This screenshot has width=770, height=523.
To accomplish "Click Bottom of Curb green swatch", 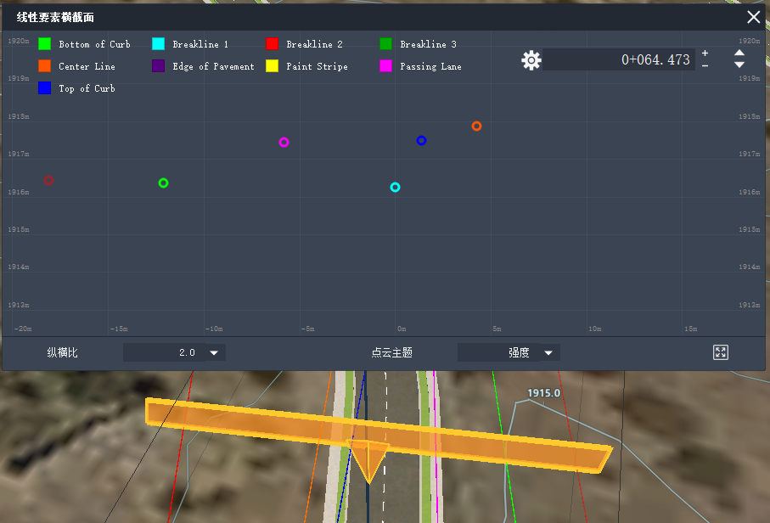I will pos(44,43).
